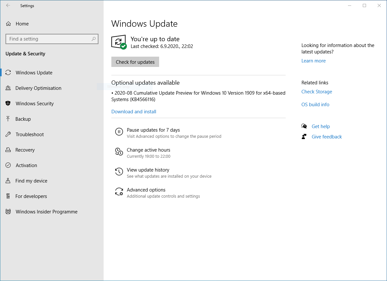Click the 'Update & Security' heading text
The width and height of the screenshot is (387, 281).
click(25, 54)
